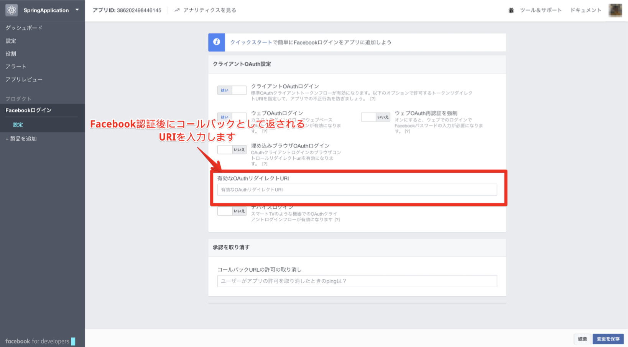Open the SpringApplication app switcher dropdown arrow
628x347 pixels.
[x=77, y=10]
